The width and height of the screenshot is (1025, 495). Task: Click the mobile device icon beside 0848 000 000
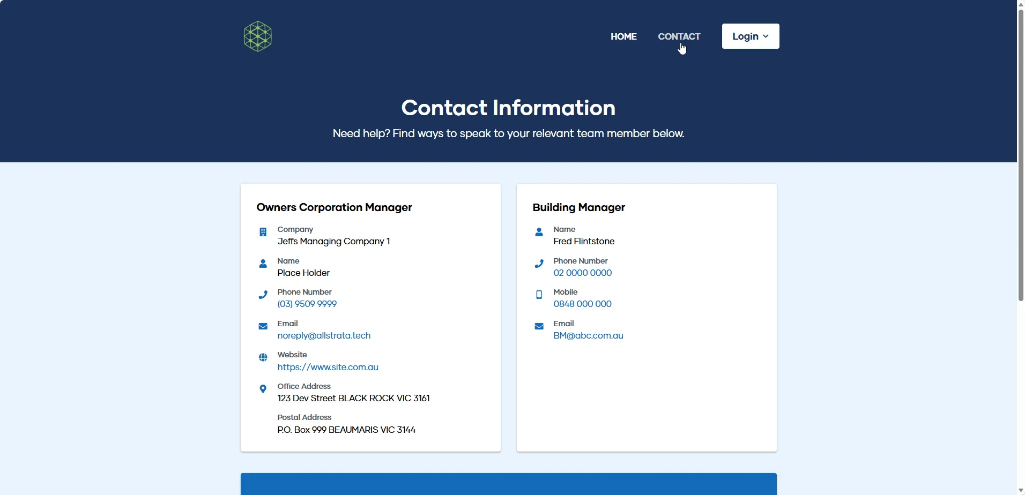[539, 295]
